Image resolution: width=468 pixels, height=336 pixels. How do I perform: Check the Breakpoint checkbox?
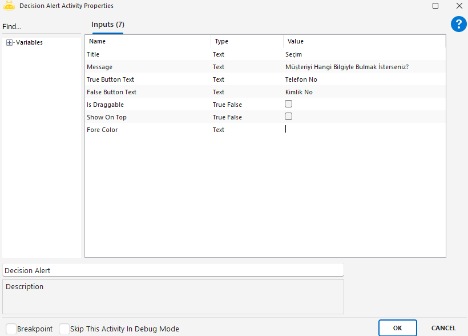(x=11, y=329)
